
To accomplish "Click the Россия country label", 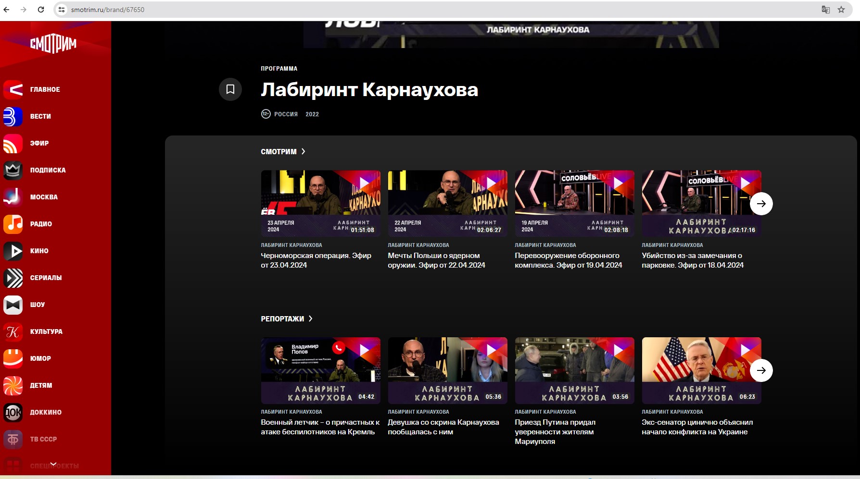I will coord(286,114).
